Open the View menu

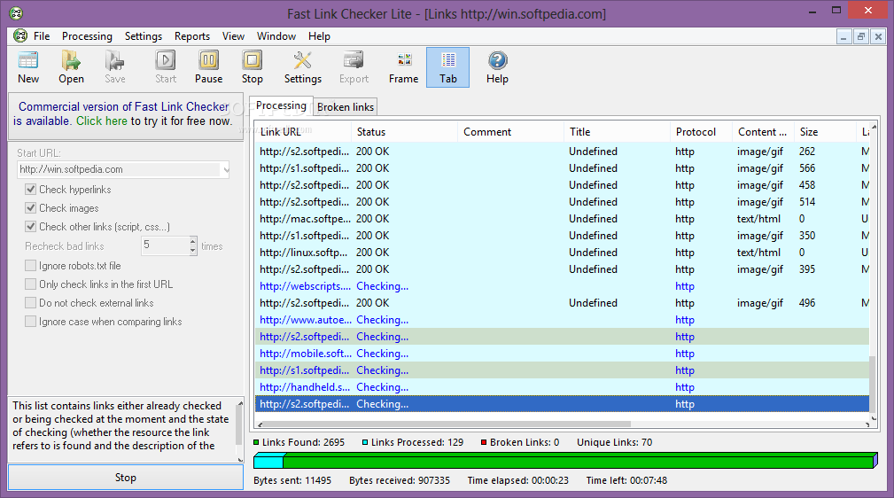pos(233,36)
